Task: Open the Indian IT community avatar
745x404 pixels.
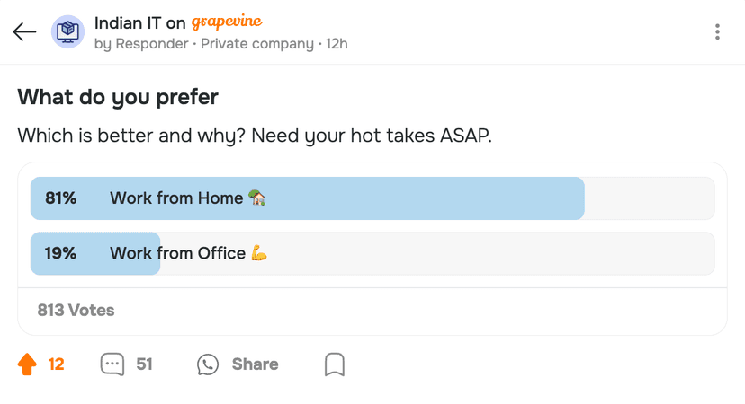Action: click(x=67, y=32)
